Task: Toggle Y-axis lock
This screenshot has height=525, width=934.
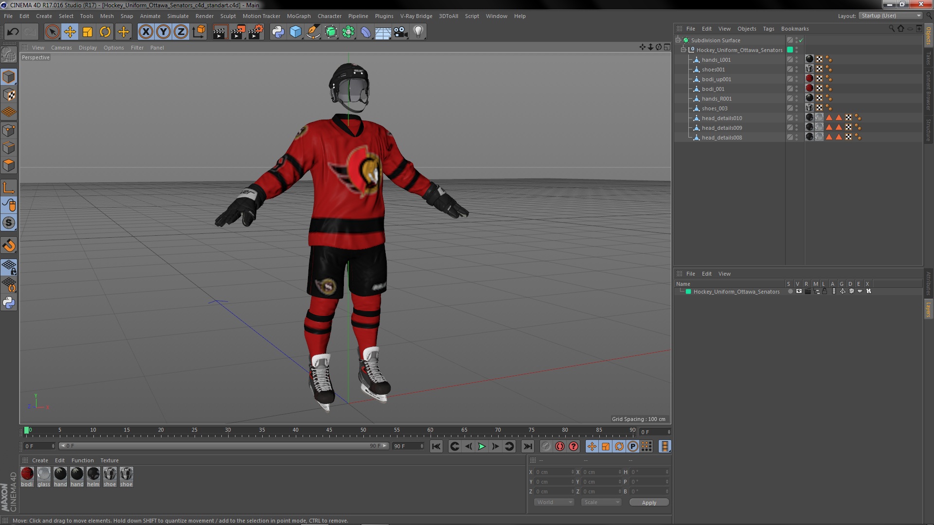Action: [x=163, y=32]
